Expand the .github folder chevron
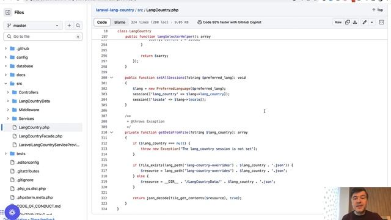 [5, 49]
